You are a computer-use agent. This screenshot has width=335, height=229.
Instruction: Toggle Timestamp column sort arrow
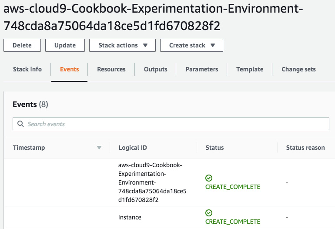coord(99,148)
